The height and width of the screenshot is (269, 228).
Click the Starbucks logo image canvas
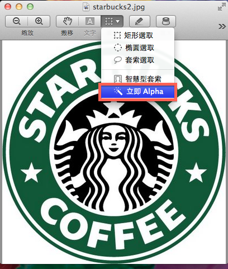tap(114, 152)
